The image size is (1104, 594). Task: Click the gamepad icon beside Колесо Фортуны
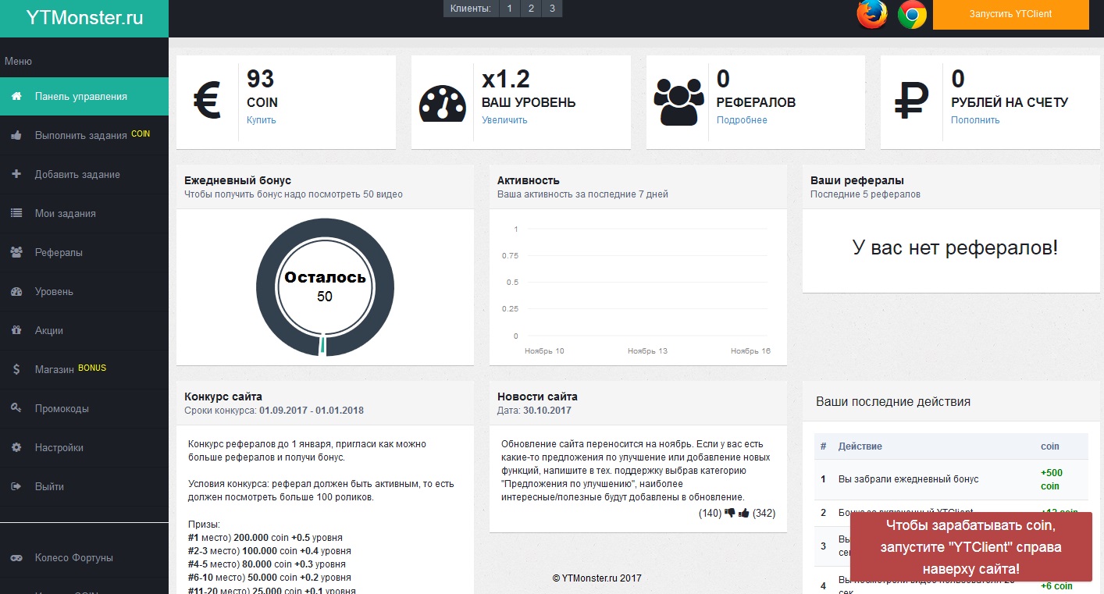(x=16, y=558)
